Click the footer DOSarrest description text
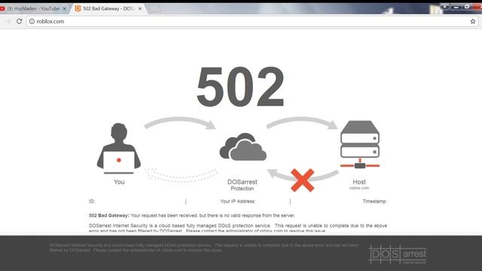 point(204,248)
